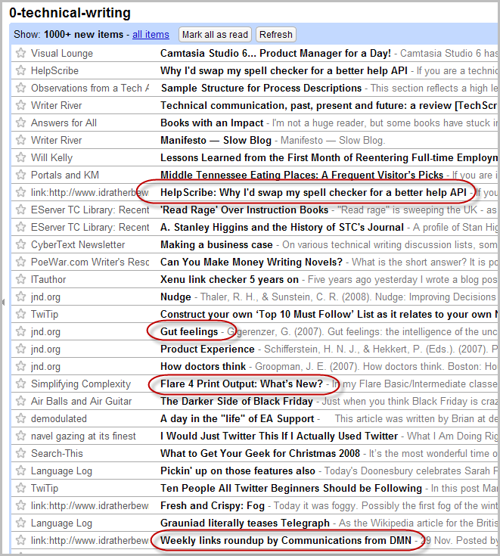The width and height of the screenshot is (500, 556).
Task: Open Lessons Learned from the First Month entry
Action: [329, 157]
